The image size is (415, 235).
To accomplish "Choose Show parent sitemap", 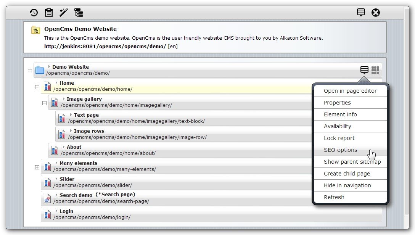I will (351, 162).
